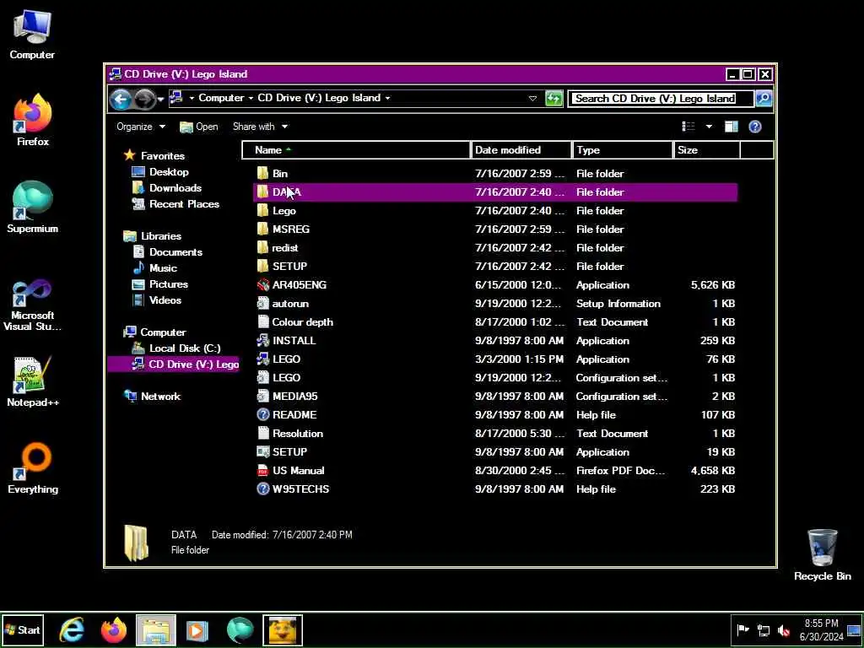Image resolution: width=864 pixels, height=648 pixels.
Task: Open the Start menu
Action: click(x=23, y=629)
